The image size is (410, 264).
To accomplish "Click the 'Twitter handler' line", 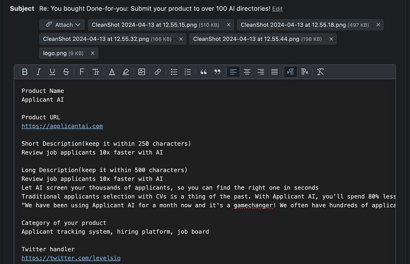I will pyautogui.click(x=48, y=249).
